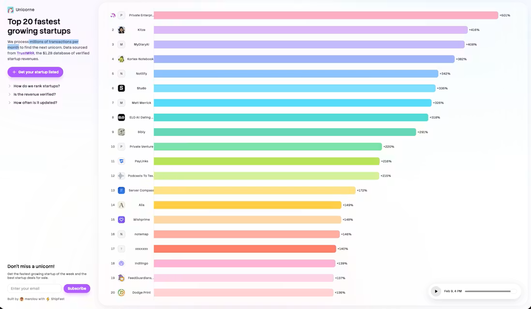Click Wishprime's purple heart icon

pos(121,220)
